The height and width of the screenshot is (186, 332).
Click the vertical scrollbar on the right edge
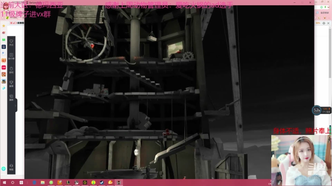pyautogui.click(x=330, y=53)
